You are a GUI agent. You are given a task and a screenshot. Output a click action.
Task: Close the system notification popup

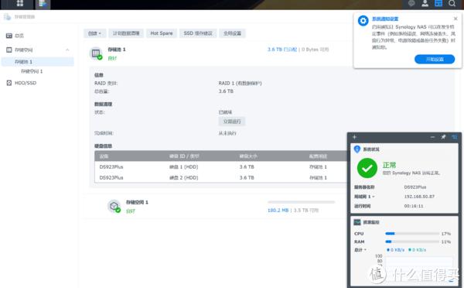[455, 19]
